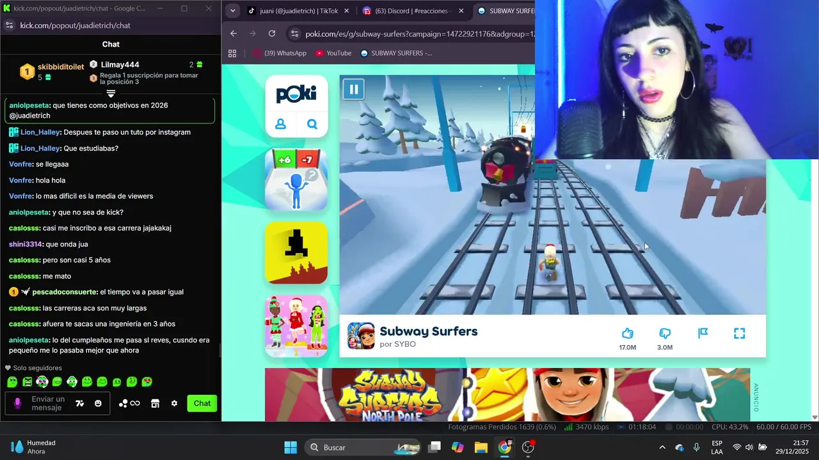Open the Chrome apps grid bookmark icon

(232, 53)
